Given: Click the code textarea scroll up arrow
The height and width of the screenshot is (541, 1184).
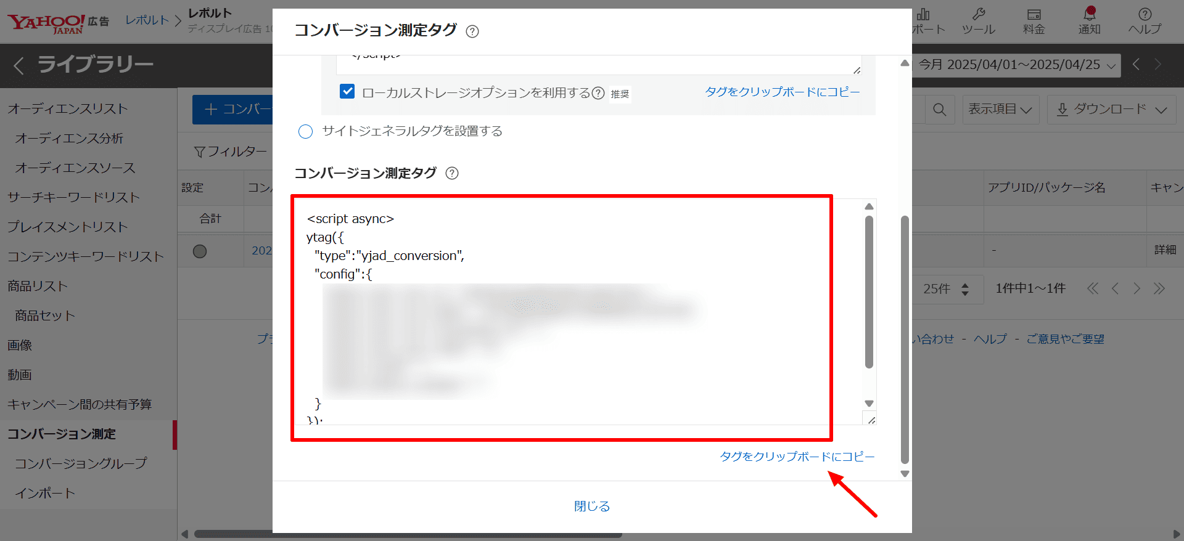Looking at the screenshot, I should [869, 206].
